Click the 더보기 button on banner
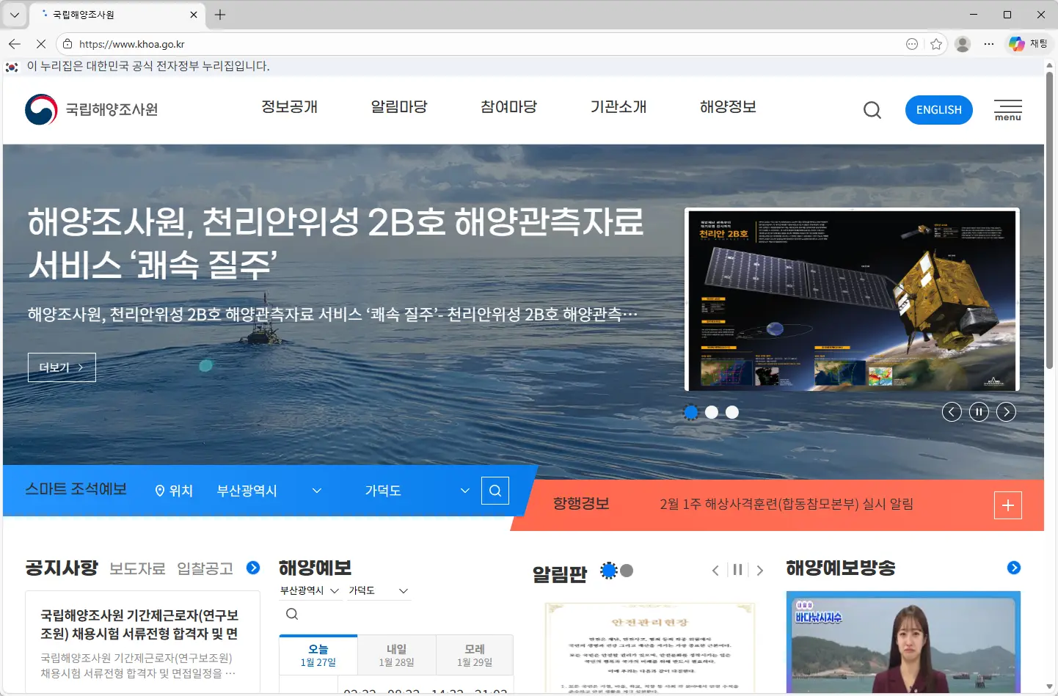Screen dimensions: 1058x696 click(62, 367)
